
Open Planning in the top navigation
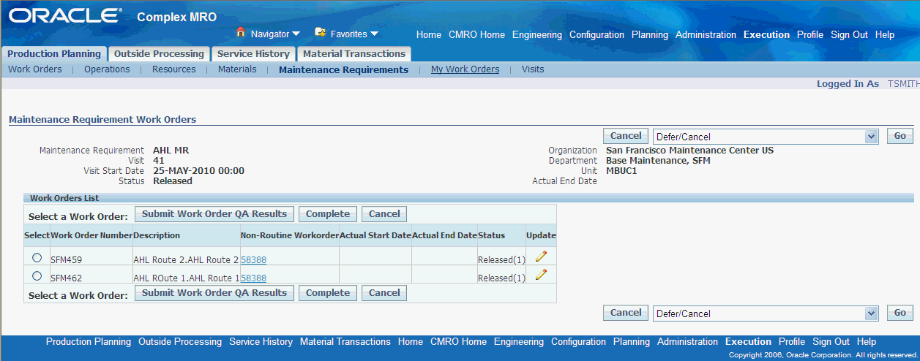pyautogui.click(x=650, y=34)
